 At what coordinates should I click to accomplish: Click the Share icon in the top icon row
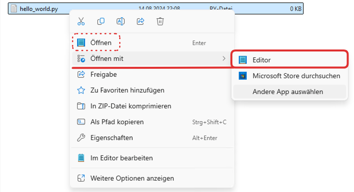pos(140,21)
